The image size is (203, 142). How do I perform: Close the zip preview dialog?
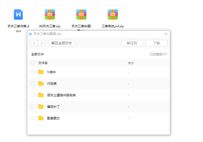[166, 34]
